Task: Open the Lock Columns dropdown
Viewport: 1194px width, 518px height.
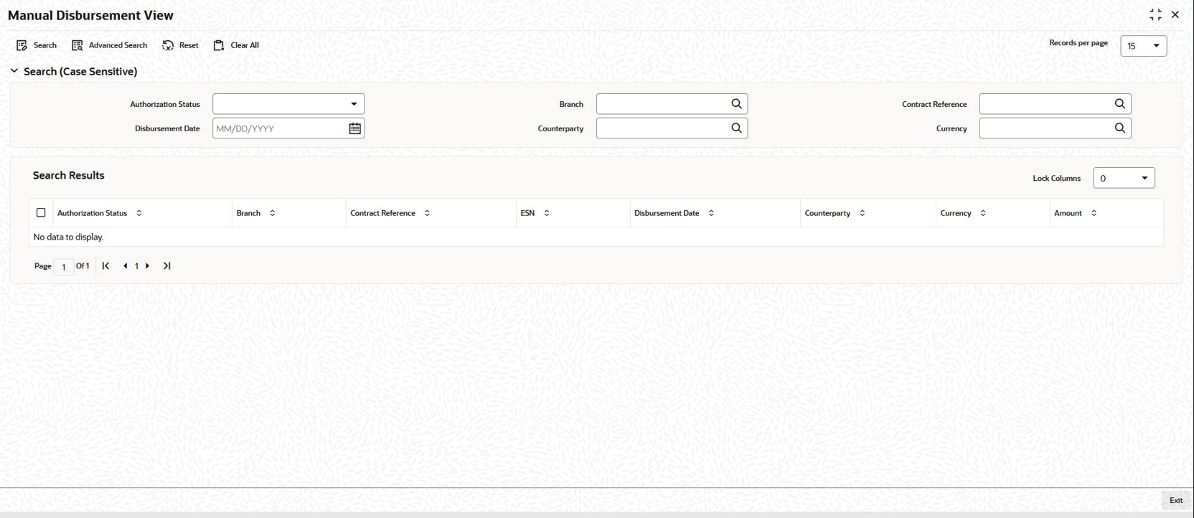Action: tap(1124, 178)
